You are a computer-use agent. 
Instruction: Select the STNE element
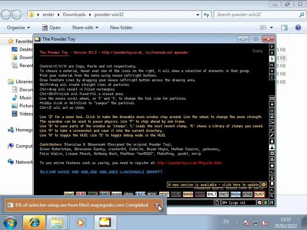[248, 194]
